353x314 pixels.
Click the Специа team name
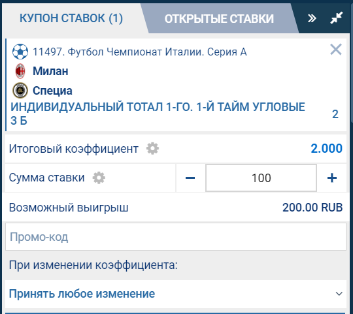(52, 91)
